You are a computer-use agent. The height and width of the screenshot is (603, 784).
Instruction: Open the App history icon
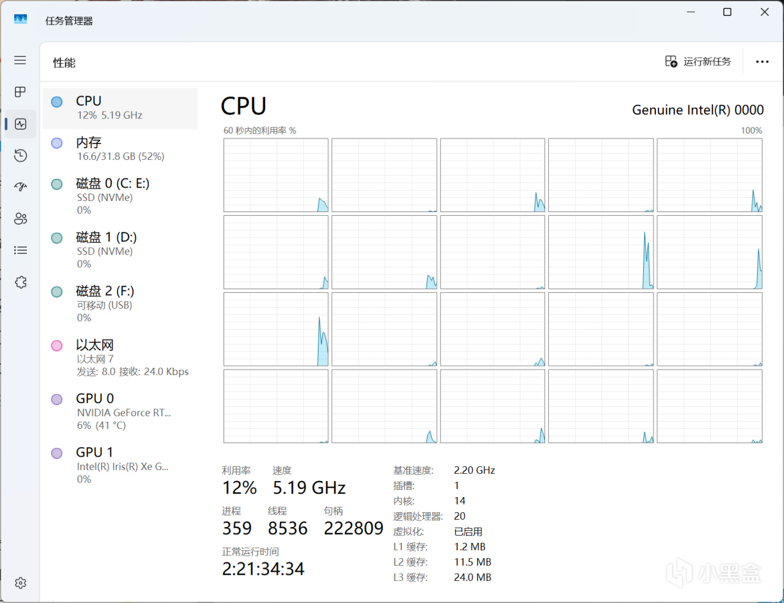click(20, 155)
